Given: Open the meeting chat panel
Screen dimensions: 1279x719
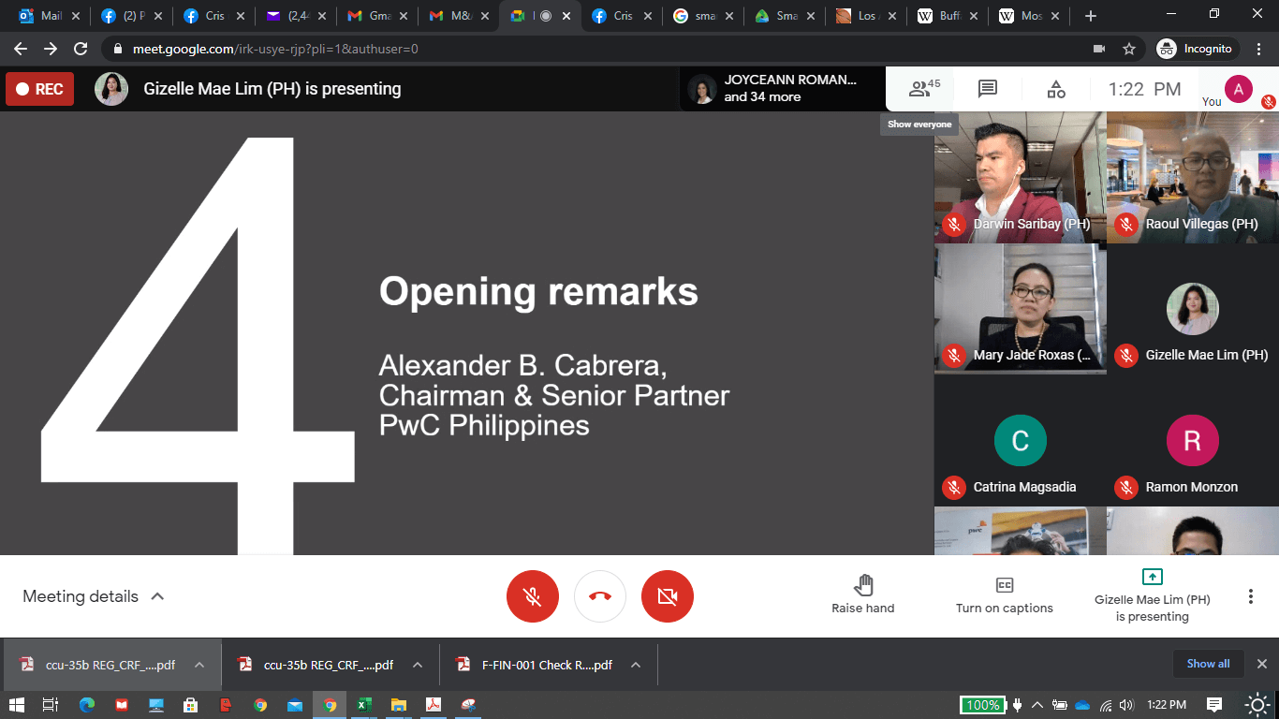Looking at the screenshot, I should click(988, 89).
